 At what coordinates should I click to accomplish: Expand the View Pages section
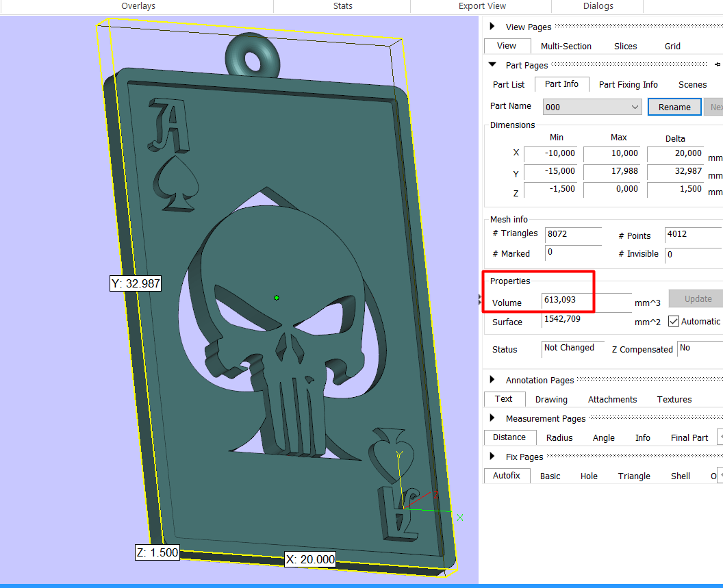[492, 26]
